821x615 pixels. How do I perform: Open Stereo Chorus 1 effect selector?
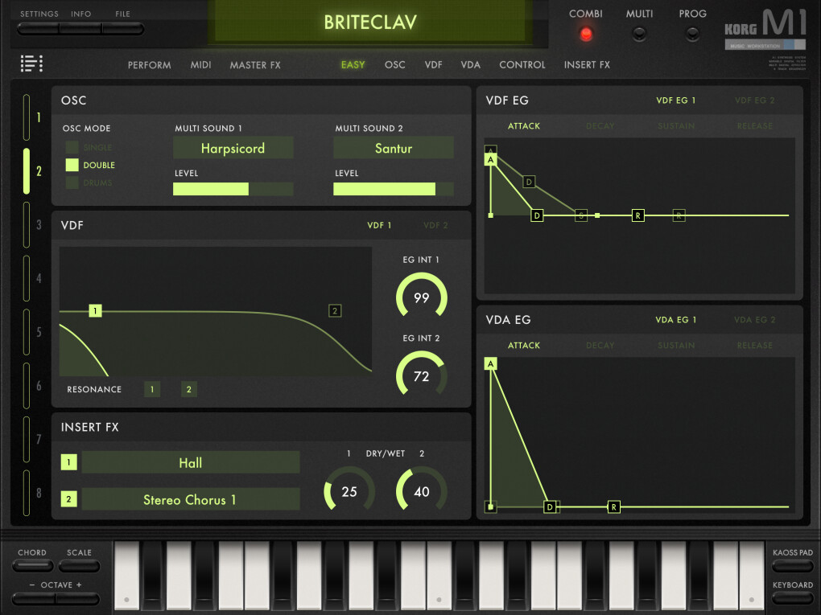(191, 499)
